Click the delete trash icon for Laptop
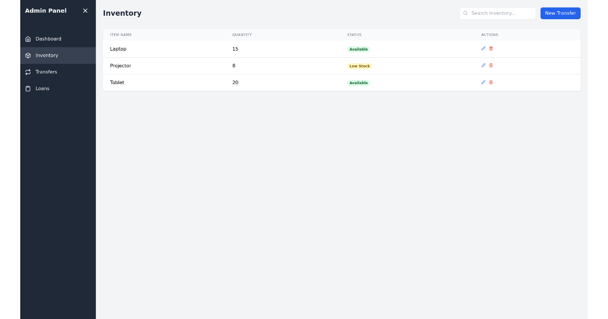This screenshot has width=608, height=319. pos(491,49)
